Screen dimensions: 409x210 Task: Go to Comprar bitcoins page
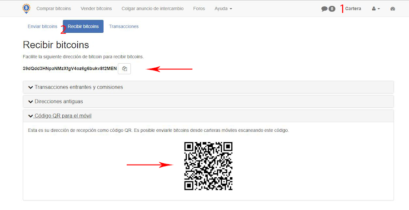(x=54, y=9)
